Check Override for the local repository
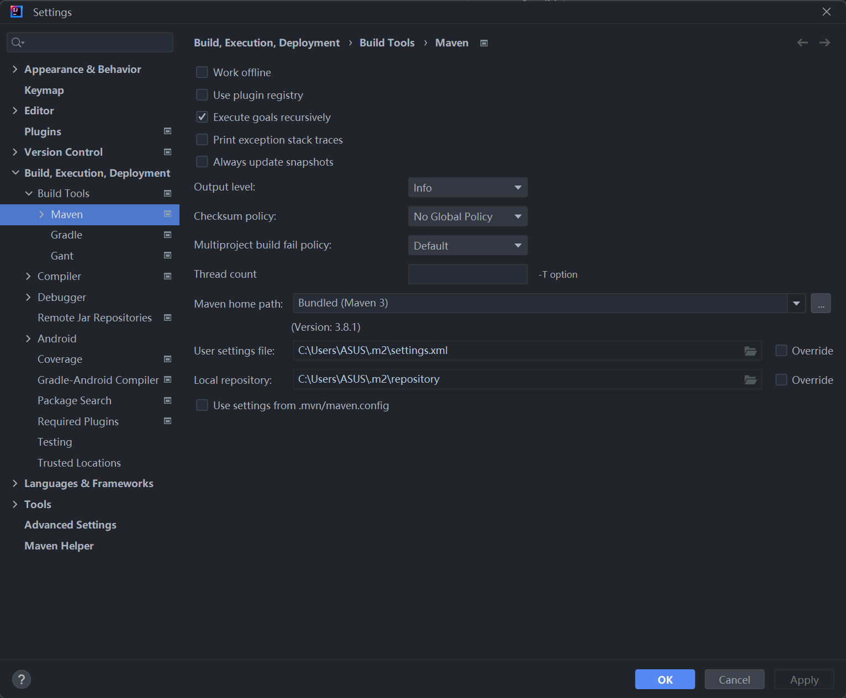 click(781, 380)
